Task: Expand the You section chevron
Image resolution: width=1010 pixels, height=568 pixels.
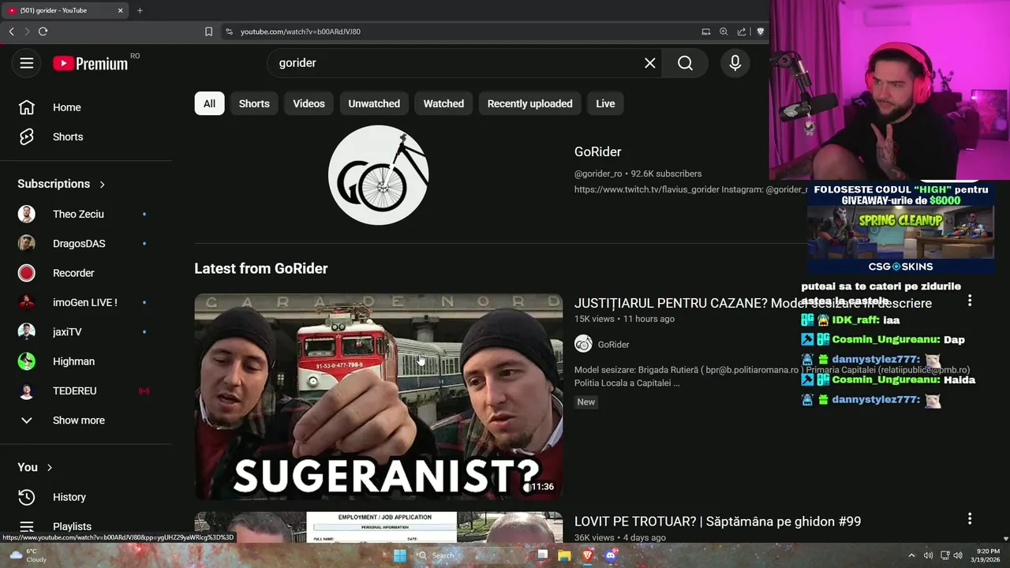Action: (49, 468)
